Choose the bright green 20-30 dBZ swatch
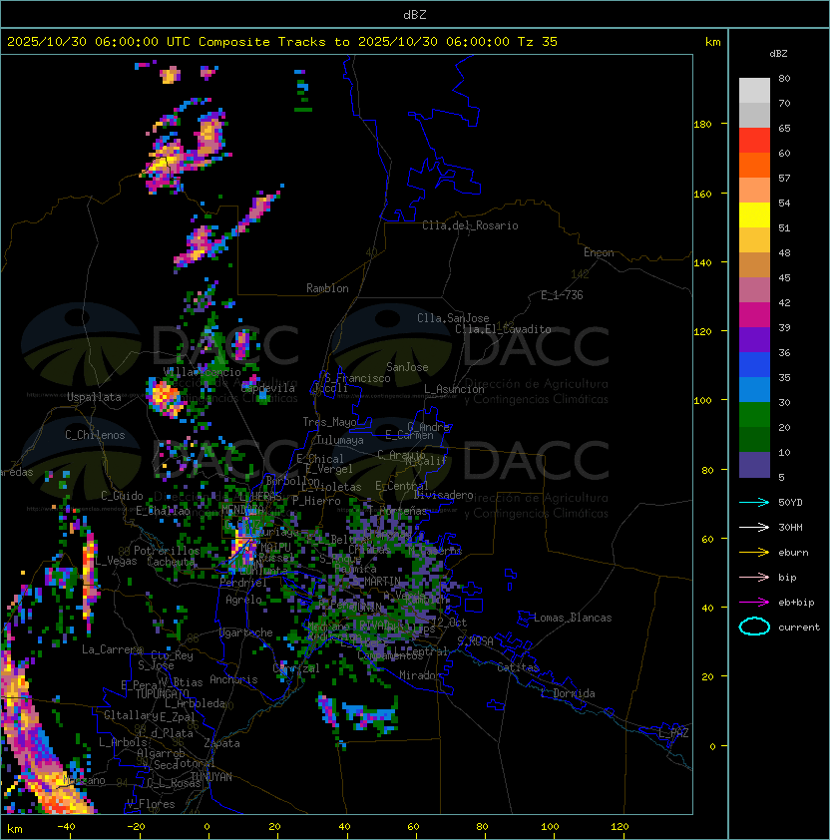Viewport: 830px width, 840px height. 754,415
